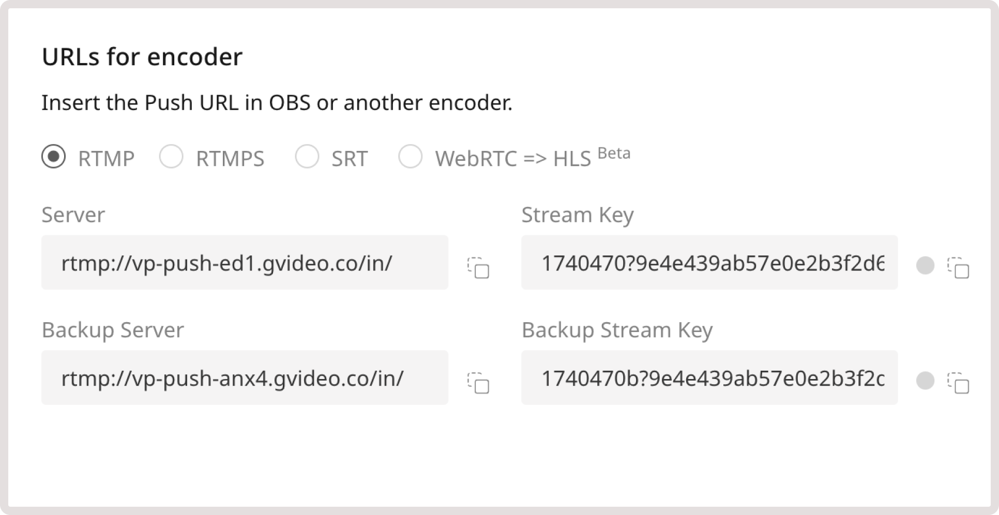Switch to WebRTC => HLS Beta mode

click(411, 157)
